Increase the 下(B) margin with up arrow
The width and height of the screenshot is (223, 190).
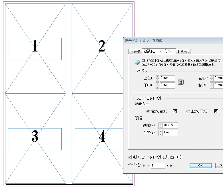coord(157,84)
